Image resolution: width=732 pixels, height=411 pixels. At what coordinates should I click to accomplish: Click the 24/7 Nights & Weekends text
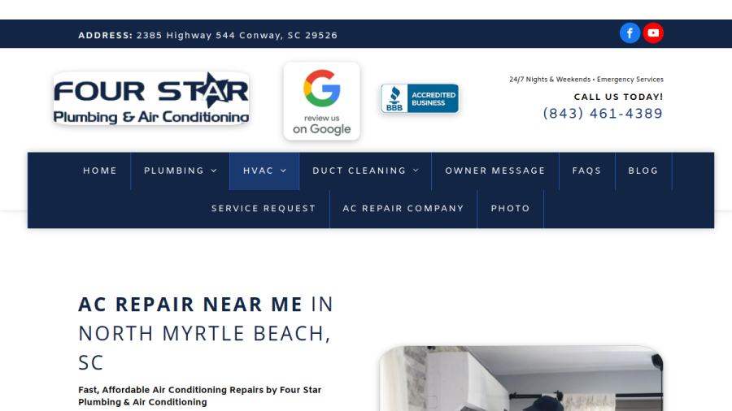pyautogui.click(x=586, y=80)
